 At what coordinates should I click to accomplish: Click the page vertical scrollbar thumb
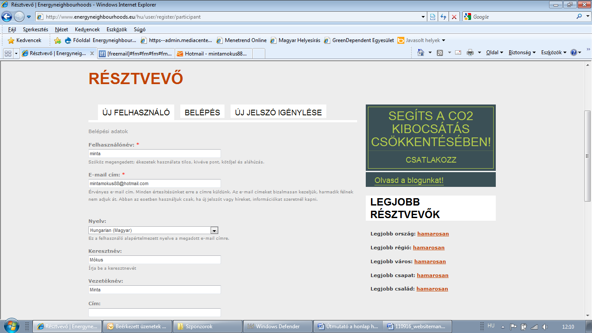click(x=588, y=156)
